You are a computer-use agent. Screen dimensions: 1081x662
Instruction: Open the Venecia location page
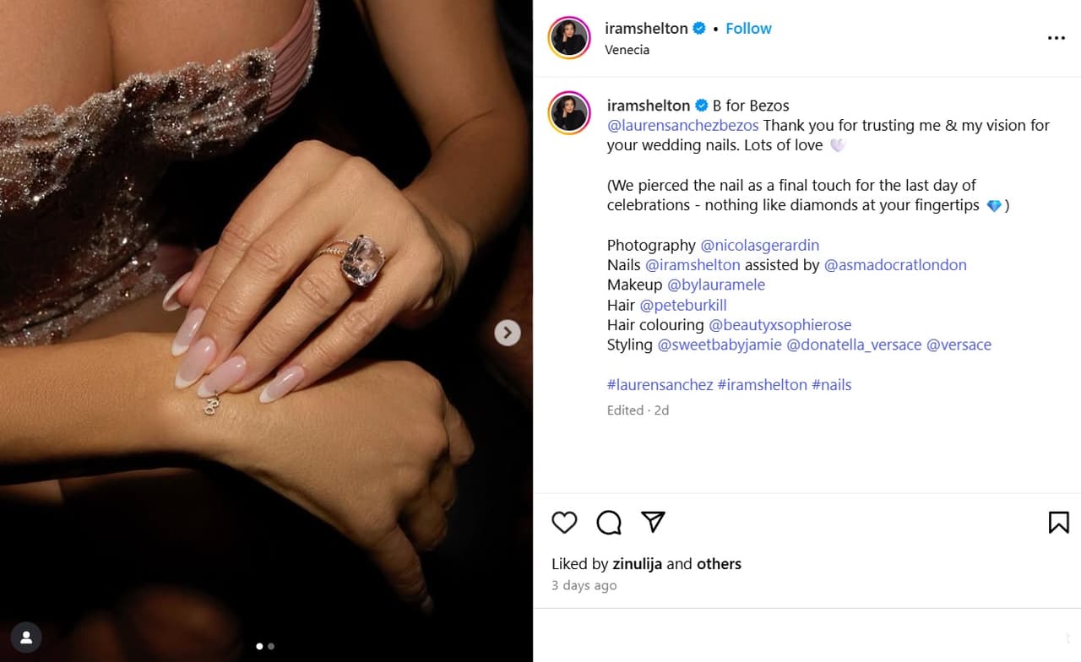[x=627, y=50]
